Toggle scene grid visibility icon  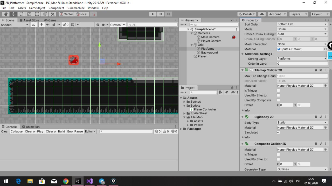click(73, 25)
